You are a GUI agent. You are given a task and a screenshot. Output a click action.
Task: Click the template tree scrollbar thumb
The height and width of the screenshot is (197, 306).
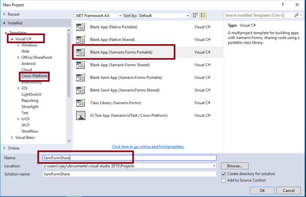[x=69, y=65]
